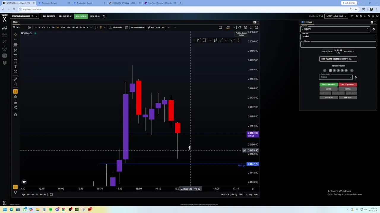Screen dimensions: 380x213
Task: Toggle chart fullscreen mode
Action: coord(251,28)
